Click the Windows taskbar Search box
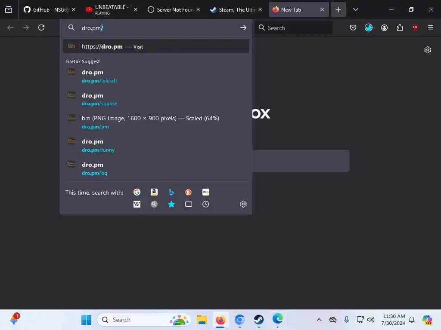441x330 pixels. [x=144, y=320]
